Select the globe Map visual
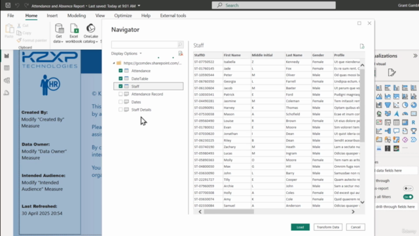 [x=379, y=113]
